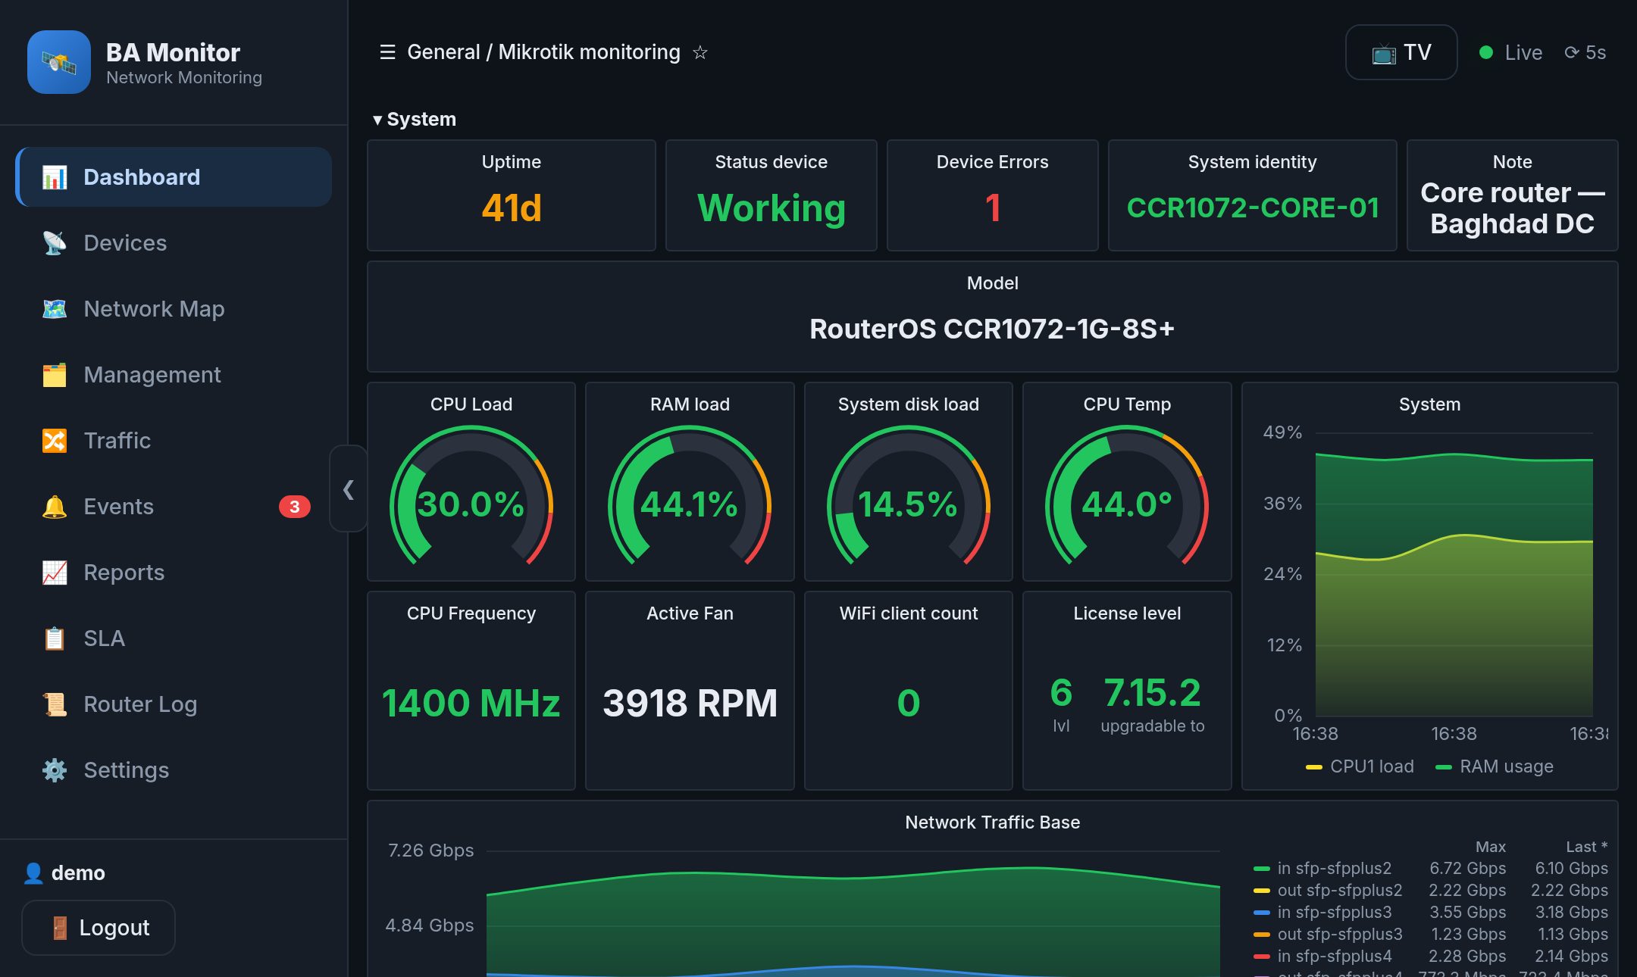Enable TV mode
The image size is (1637, 977).
click(x=1401, y=52)
